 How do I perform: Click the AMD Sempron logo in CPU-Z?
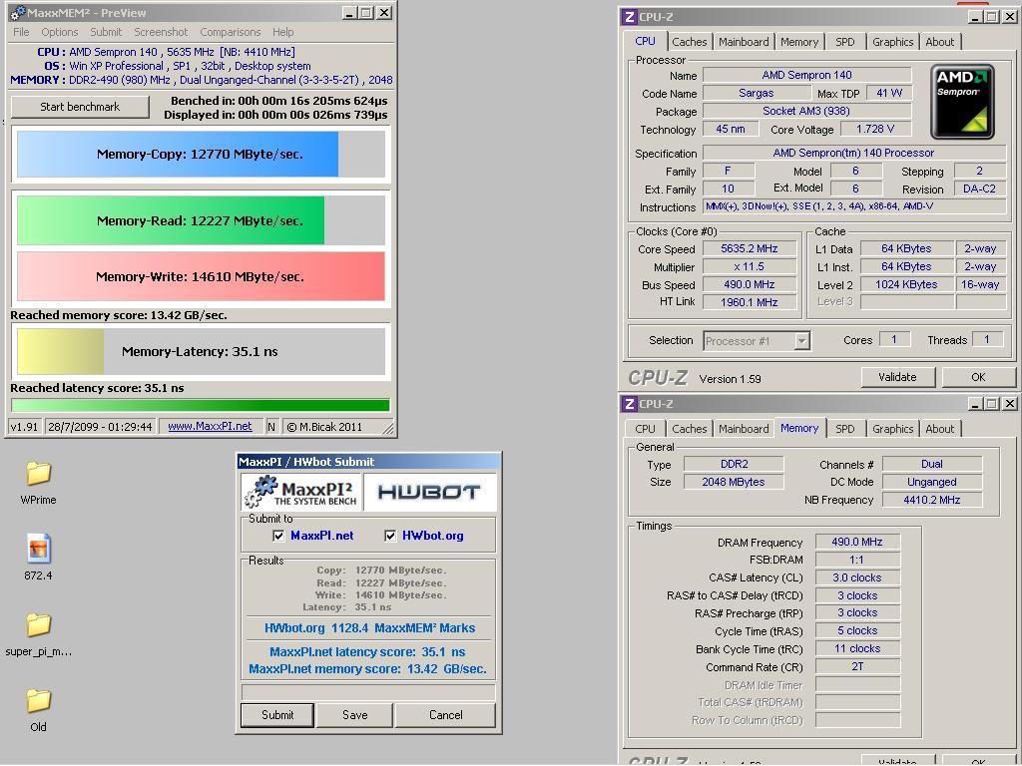tap(962, 102)
